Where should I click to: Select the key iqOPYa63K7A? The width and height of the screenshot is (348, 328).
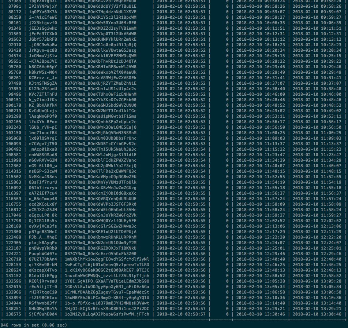[x=43, y=12]
